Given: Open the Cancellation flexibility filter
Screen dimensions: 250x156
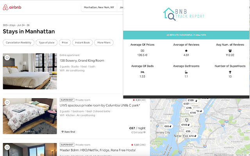Looking at the screenshot, I should point(18,43).
